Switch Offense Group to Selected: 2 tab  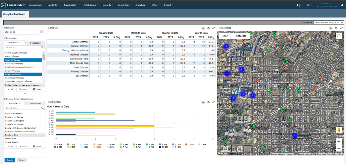[35, 43]
